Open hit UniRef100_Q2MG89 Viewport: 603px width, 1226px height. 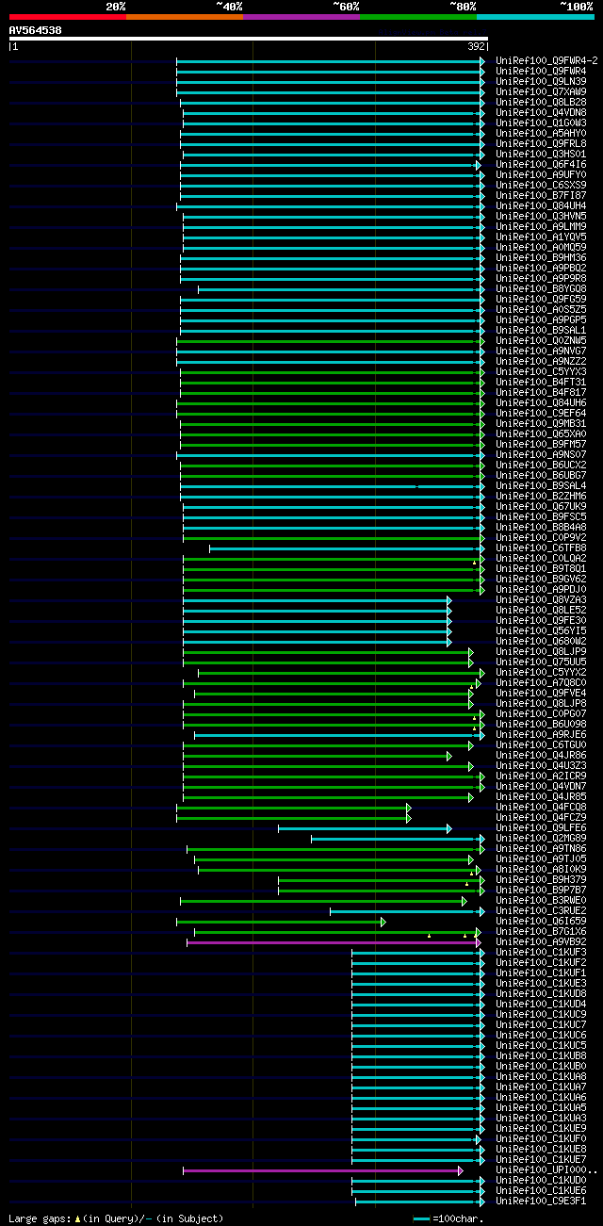tap(541, 838)
